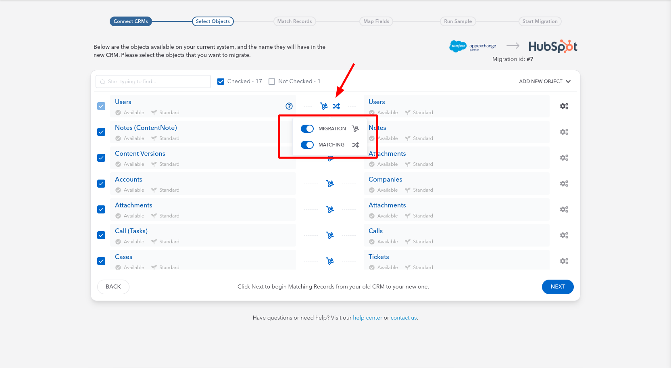Click the migration cart icon for Accounts
This screenshot has height=368, width=671.
[330, 184]
